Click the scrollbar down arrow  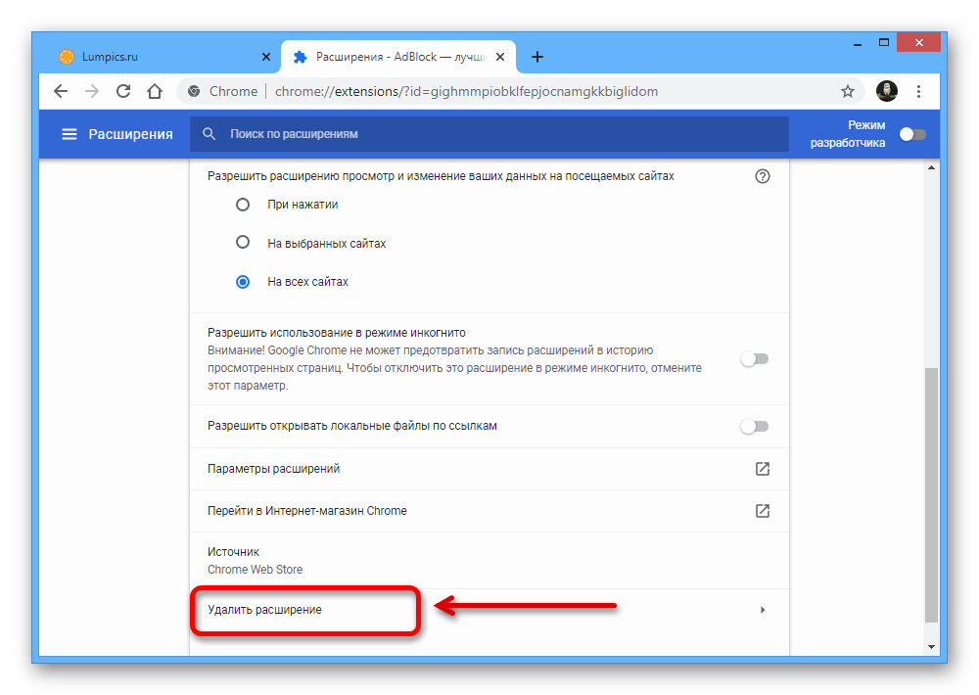[x=931, y=648]
